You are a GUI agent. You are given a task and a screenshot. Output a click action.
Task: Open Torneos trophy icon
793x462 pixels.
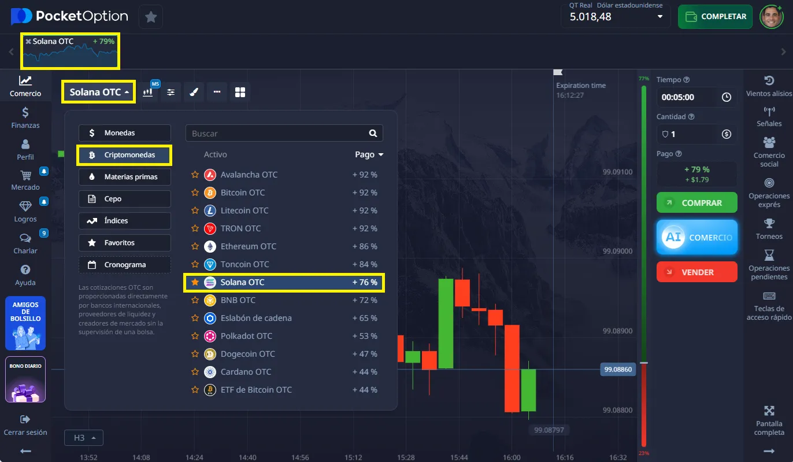[769, 223]
